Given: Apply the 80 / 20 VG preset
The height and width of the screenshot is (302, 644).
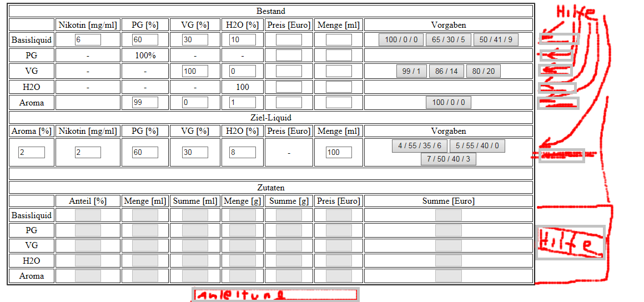Looking at the screenshot, I should (x=484, y=71).
